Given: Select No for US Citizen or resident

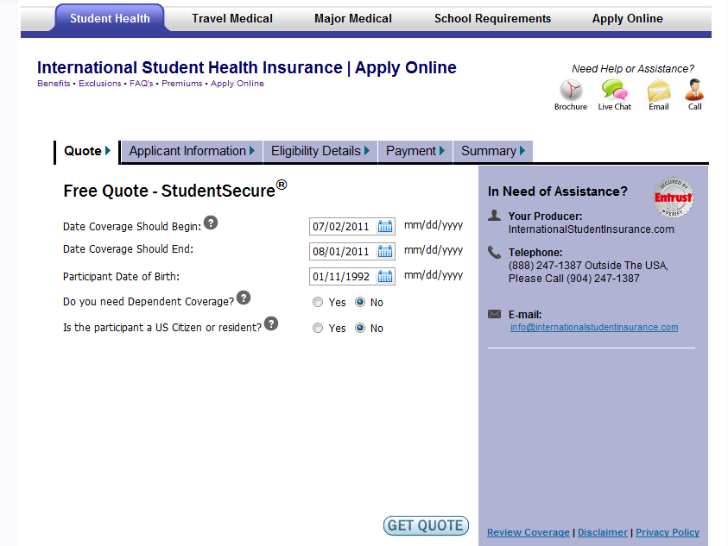Looking at the screenshot, I should pos(360,329).
